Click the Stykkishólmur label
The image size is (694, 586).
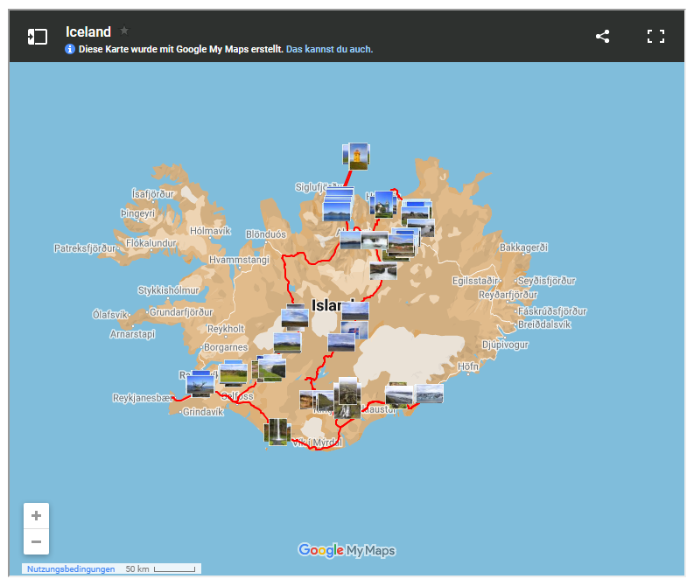(168, 290)
